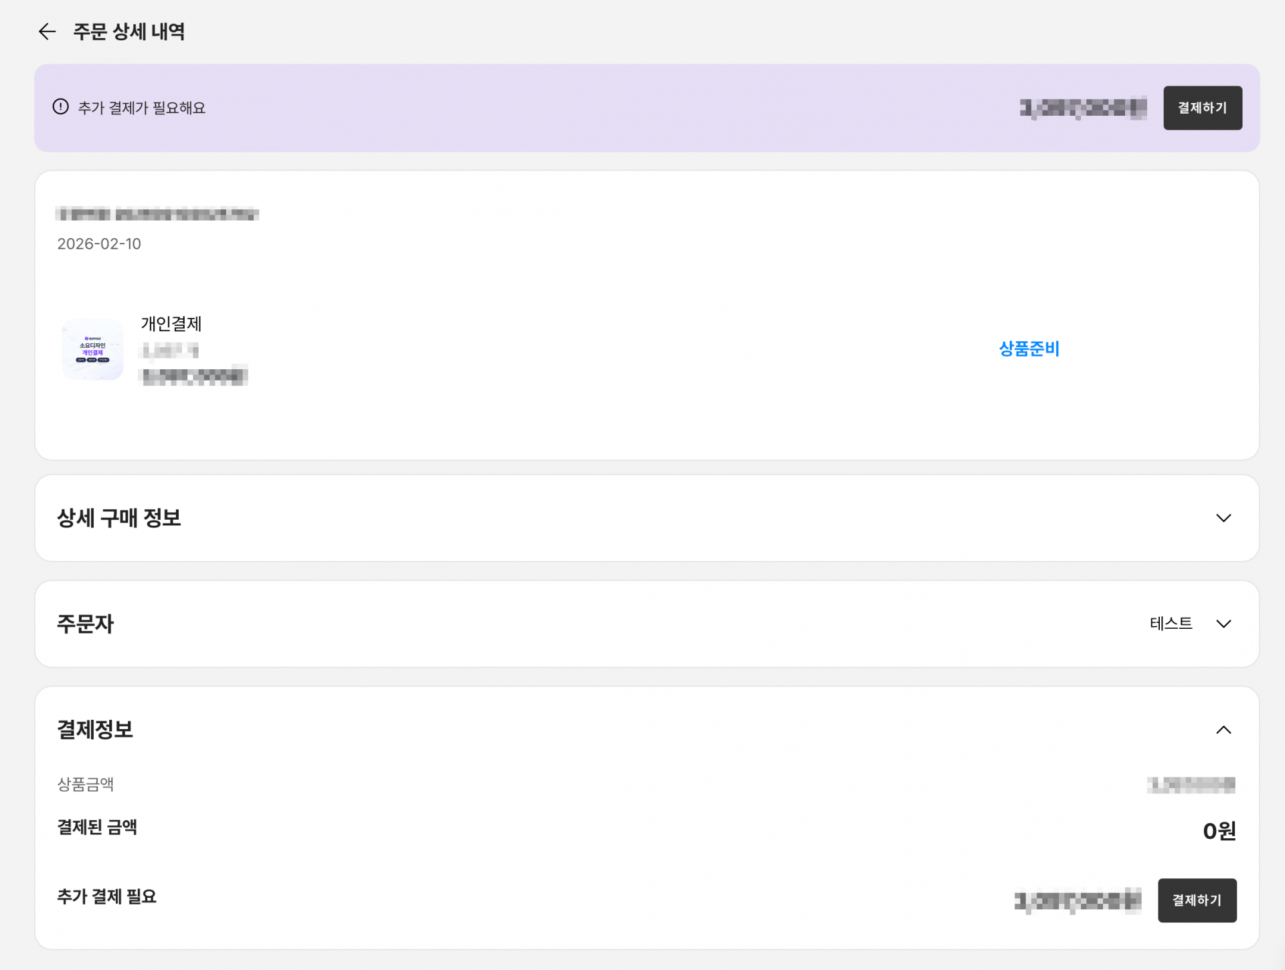Click the 0원 paid amount value
The image size is (1285, 970).
1217,831
